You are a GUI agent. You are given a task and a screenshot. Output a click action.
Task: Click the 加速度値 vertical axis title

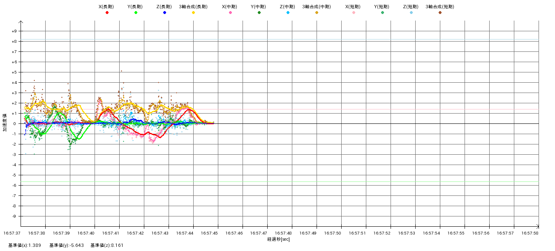click(x=5, y=122)
